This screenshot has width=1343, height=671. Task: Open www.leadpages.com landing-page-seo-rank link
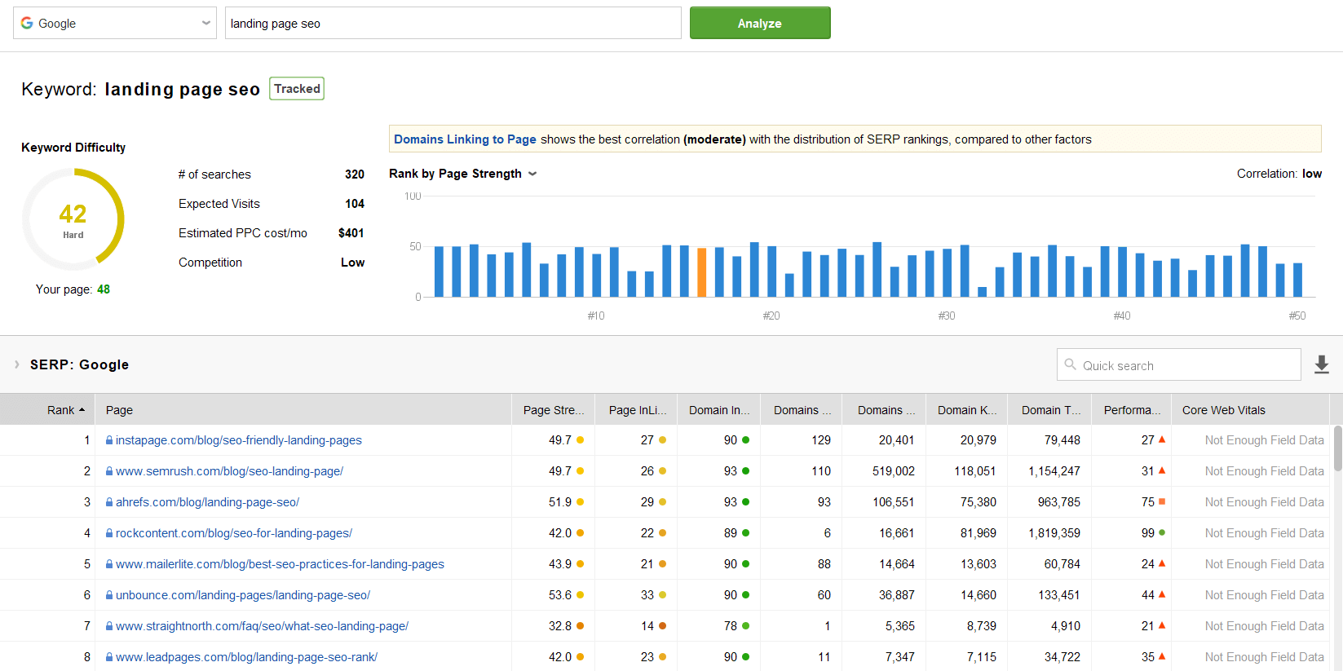coord(246,657)
